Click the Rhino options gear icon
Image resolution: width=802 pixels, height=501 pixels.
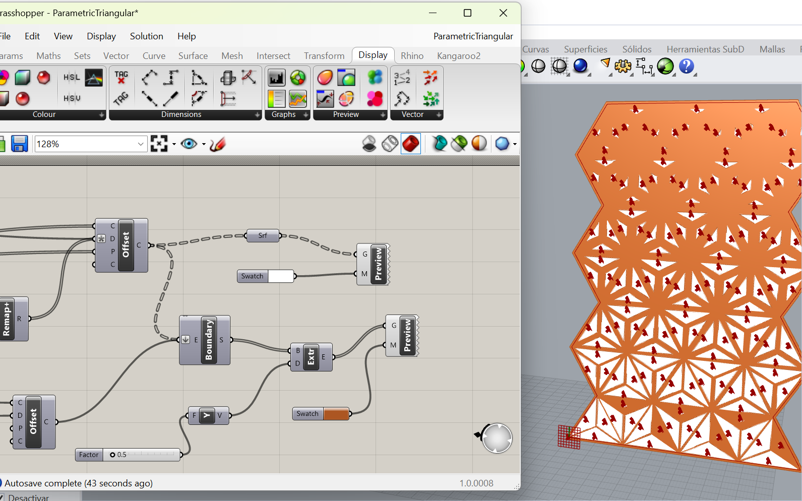[623, 67]
